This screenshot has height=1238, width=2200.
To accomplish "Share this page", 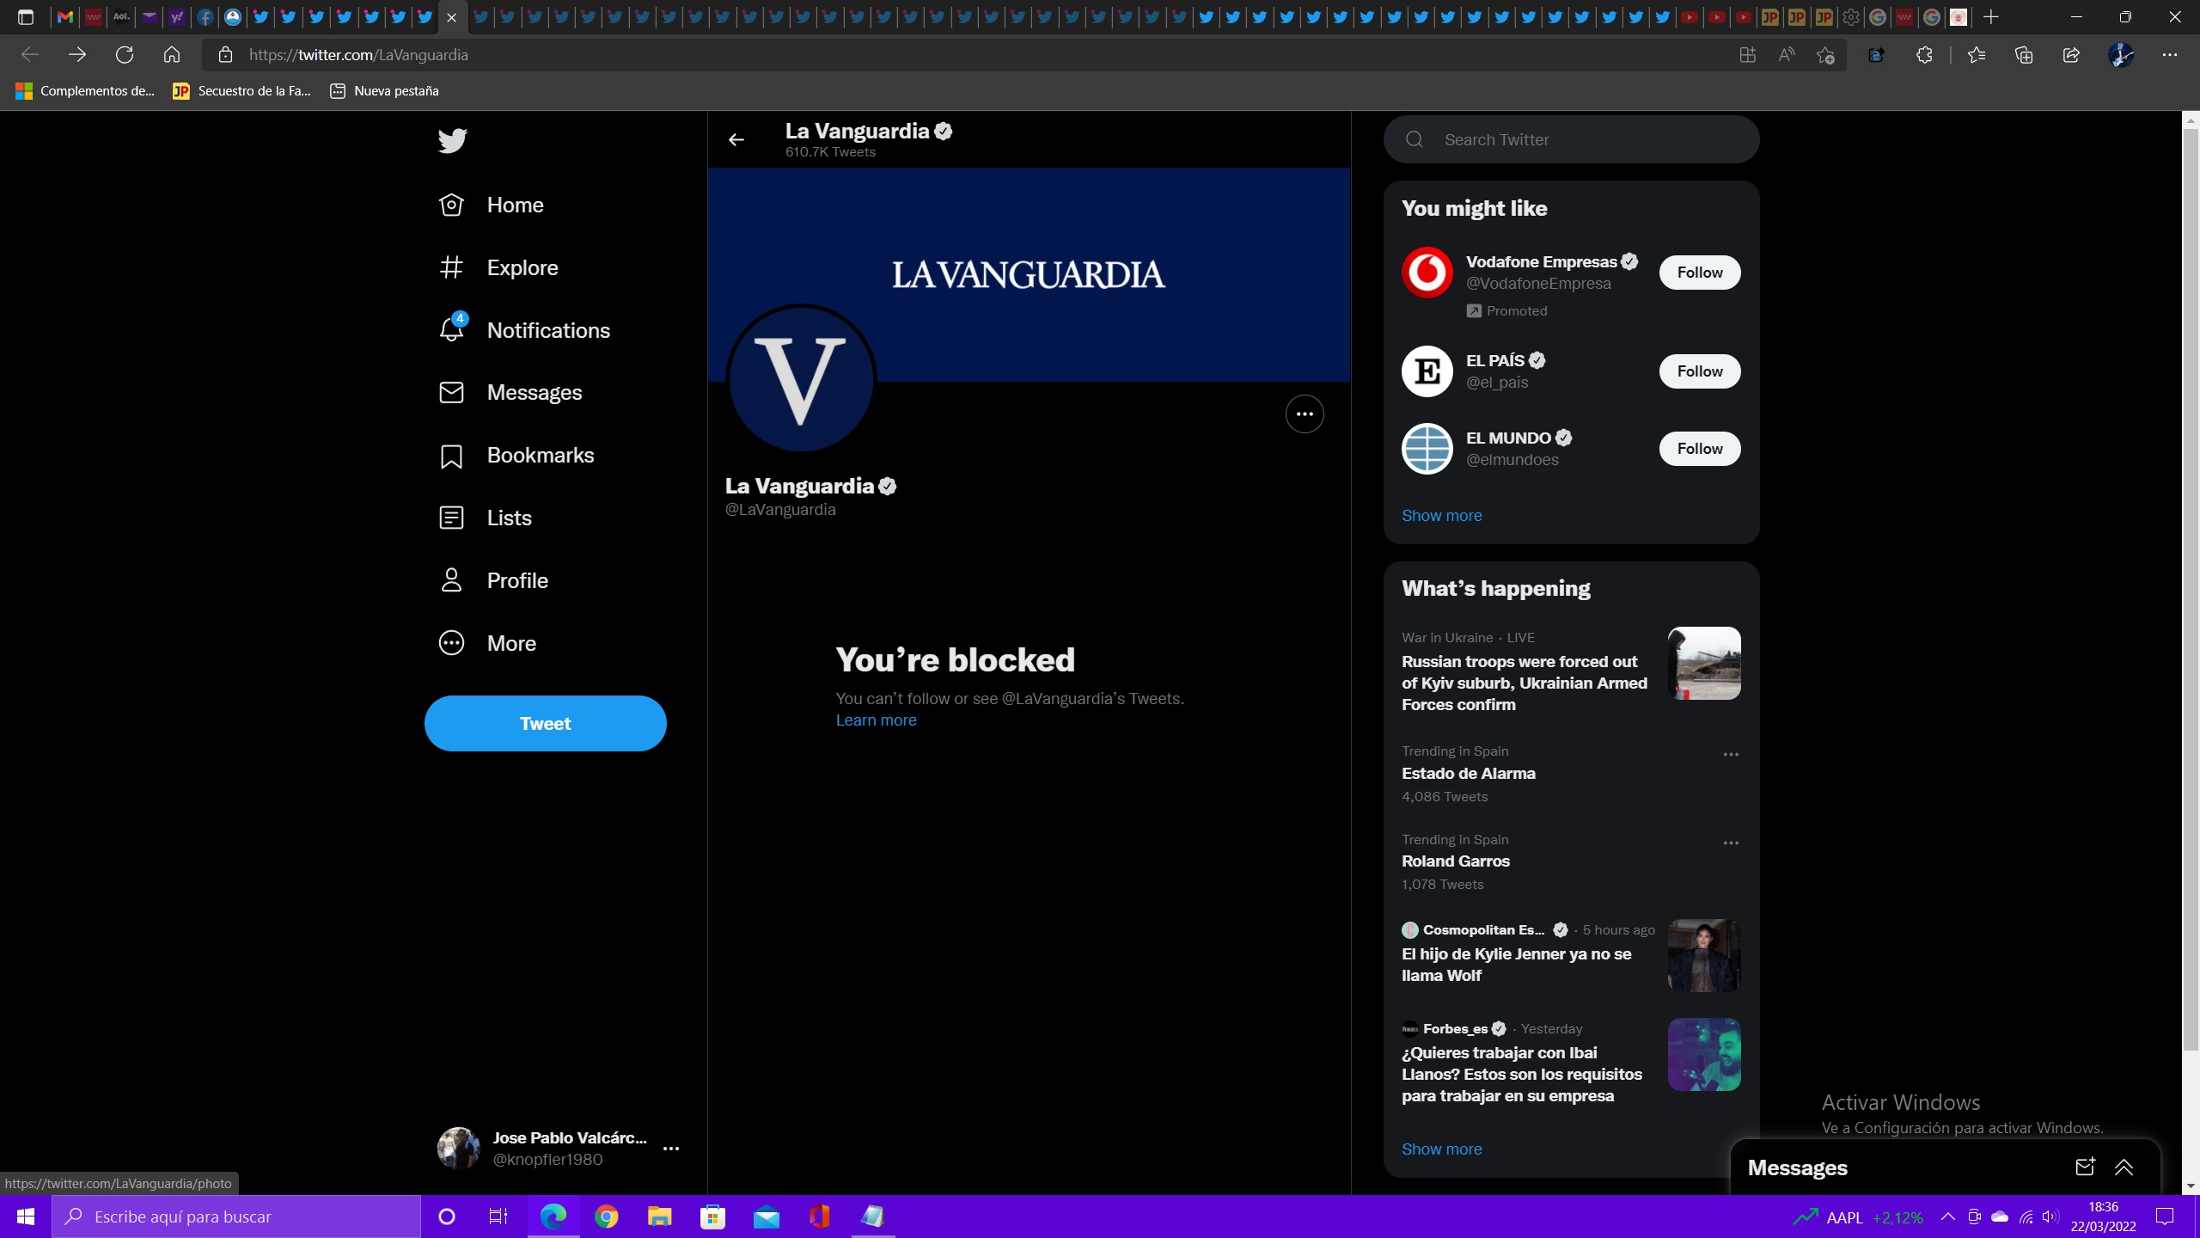I will pos(2071,55).
